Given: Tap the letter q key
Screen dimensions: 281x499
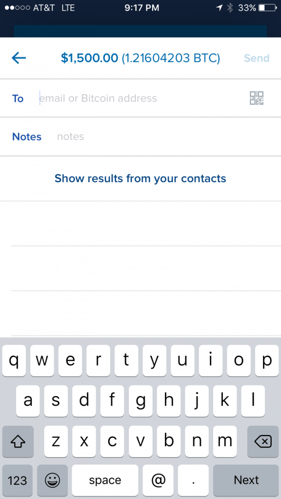Looking at the screenshot, I should point(14,361).
